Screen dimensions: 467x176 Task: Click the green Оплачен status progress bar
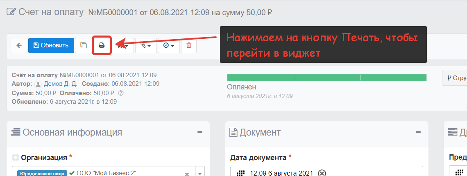click(x=327, y=78)
